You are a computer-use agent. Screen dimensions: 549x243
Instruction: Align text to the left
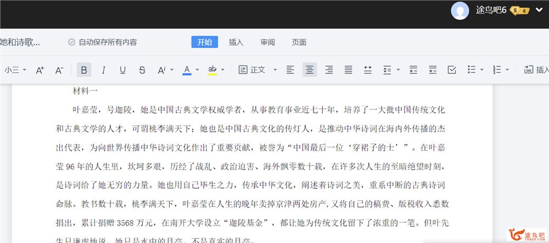(x=290, y=70)
